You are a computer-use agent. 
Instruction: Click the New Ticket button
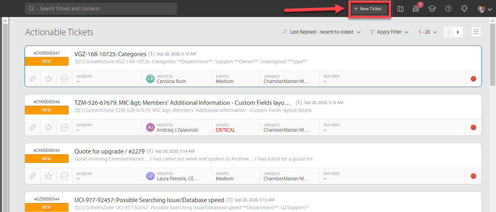368,9
